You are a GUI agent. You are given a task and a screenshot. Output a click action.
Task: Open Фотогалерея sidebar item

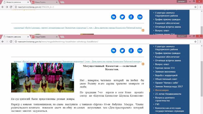tap(162, 90)
